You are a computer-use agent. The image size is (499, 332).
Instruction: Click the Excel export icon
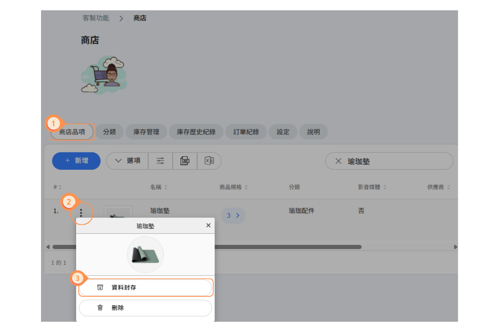click(209, 161)
